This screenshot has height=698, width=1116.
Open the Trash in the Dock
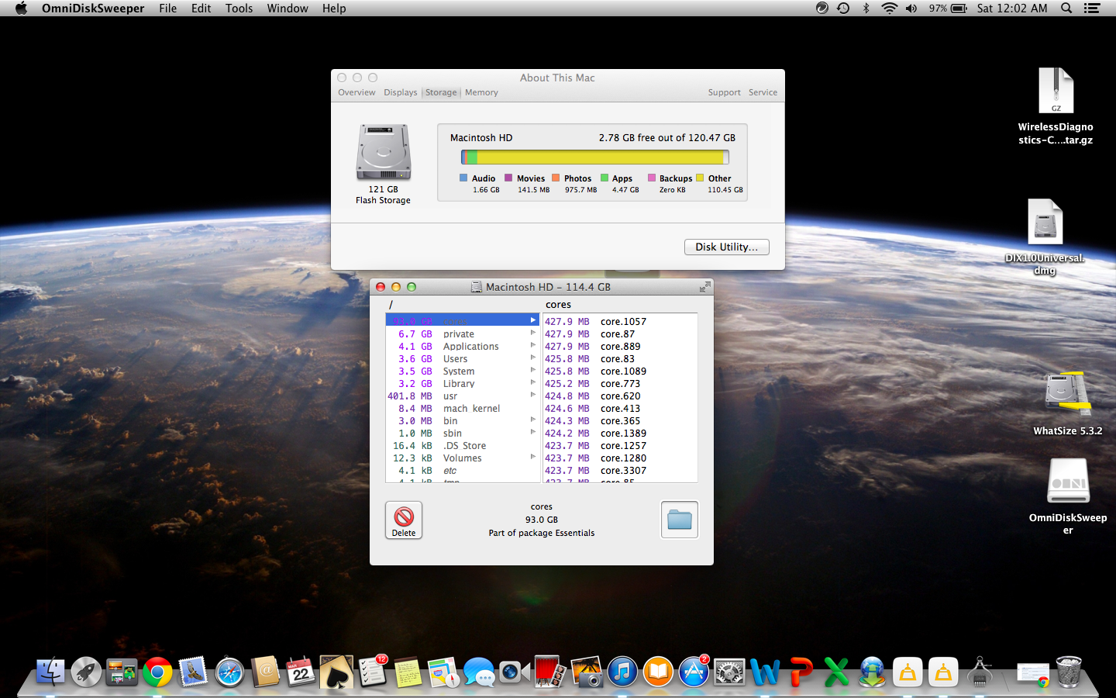(x=1069, y=672)
